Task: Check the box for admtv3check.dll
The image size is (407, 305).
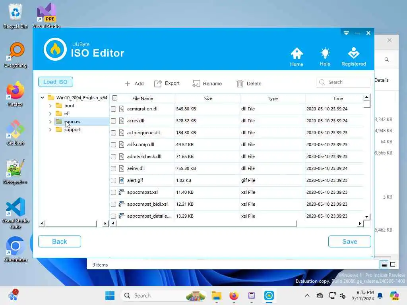Action: [113, 156]
